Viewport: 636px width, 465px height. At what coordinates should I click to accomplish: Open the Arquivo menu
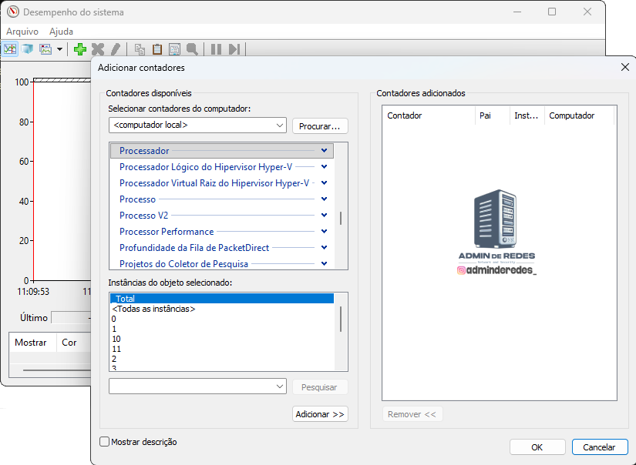pyautogui.click(x=22, y=32)
